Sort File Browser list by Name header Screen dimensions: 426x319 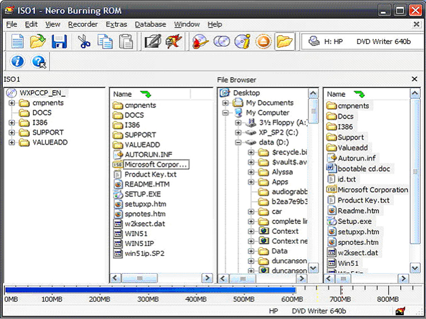tap(367, 94)
